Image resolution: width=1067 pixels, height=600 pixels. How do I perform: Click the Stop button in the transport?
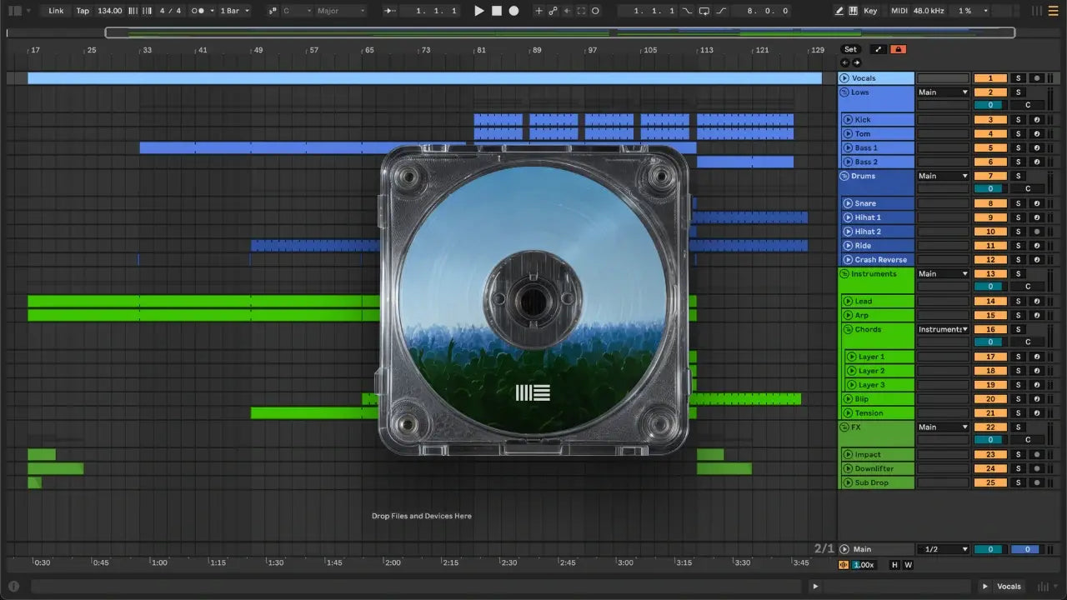497,11
